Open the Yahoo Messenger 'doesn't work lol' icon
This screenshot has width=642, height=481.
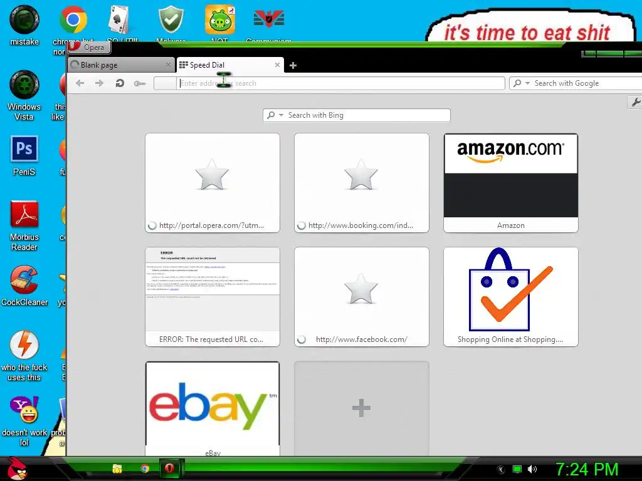click(x=24, y=421)
